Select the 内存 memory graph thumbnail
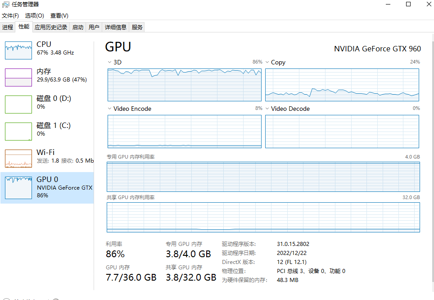The image size is (434, 300). pyautogui.click(x=18, y=77)
